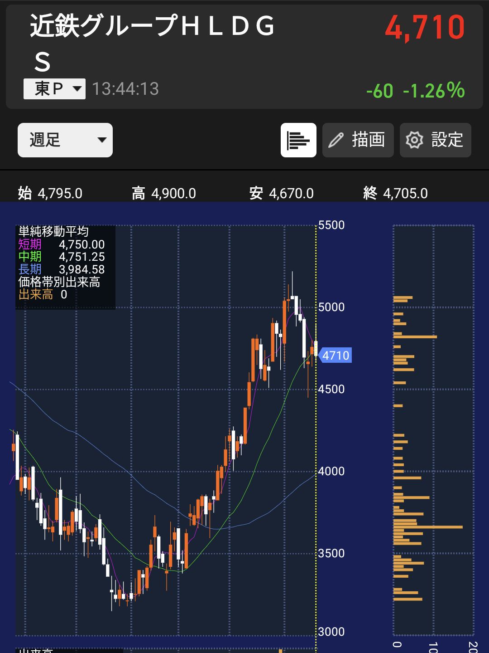Click the 4500 price axis label
The image size is (489, 653).
coord(331,389)
